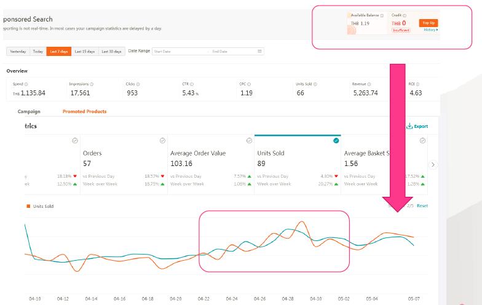The height and width of the screenshot is (305, 482).
Task: Click info icon next to Revenue
Action: (x=371, y=84)
